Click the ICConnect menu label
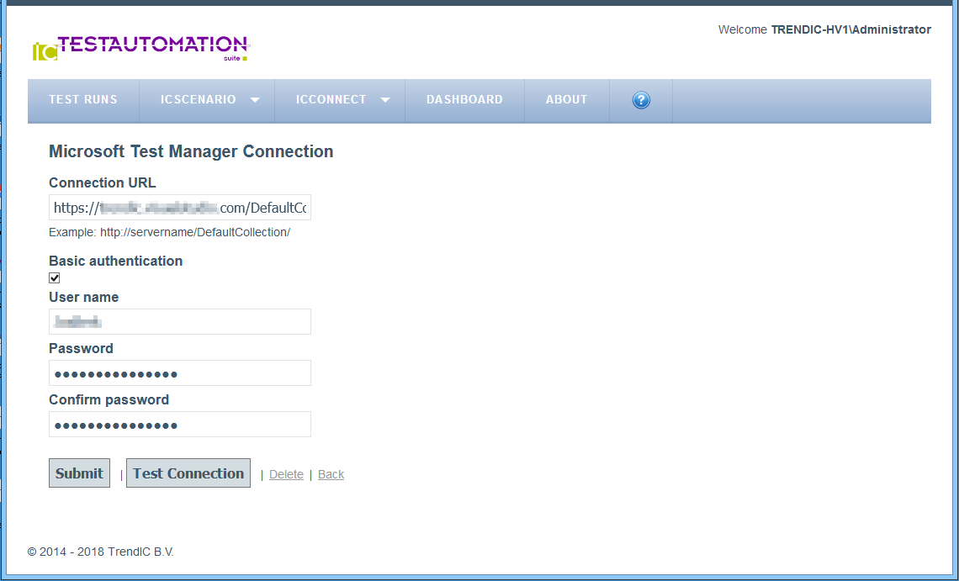Screen dimensions: 959x581 point(331,99)
